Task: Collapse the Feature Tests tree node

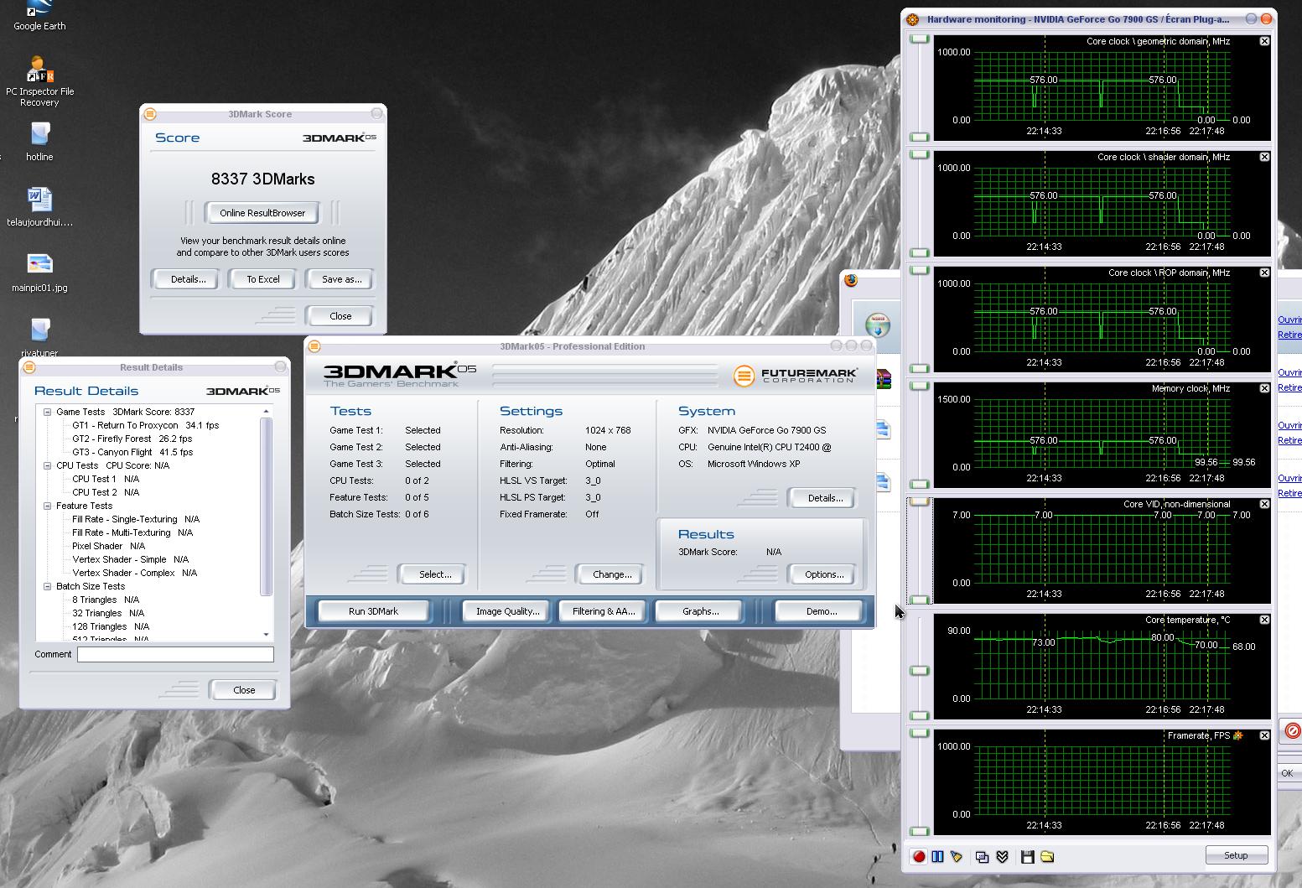Action: click(x=48, y=506)
